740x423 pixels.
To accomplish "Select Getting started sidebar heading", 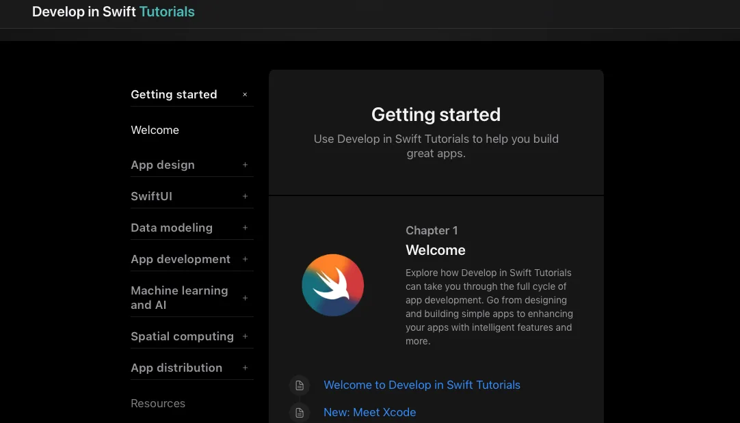I will 174,94.
